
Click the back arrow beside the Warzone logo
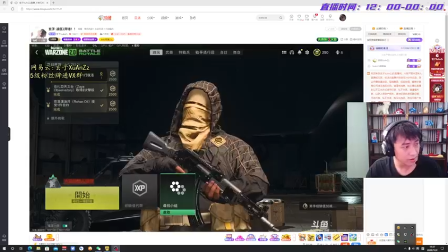[36, 52]
